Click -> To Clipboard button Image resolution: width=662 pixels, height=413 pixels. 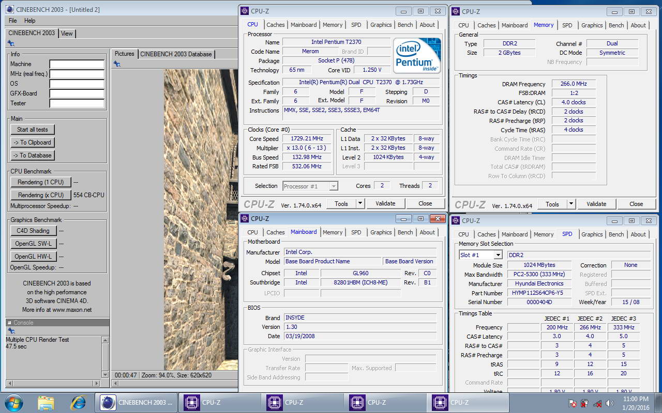[33, 142]
